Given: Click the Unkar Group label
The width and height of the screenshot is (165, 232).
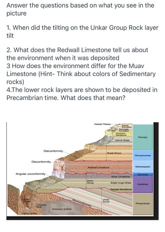Looking at the screenshot, I should click(106, 201).
